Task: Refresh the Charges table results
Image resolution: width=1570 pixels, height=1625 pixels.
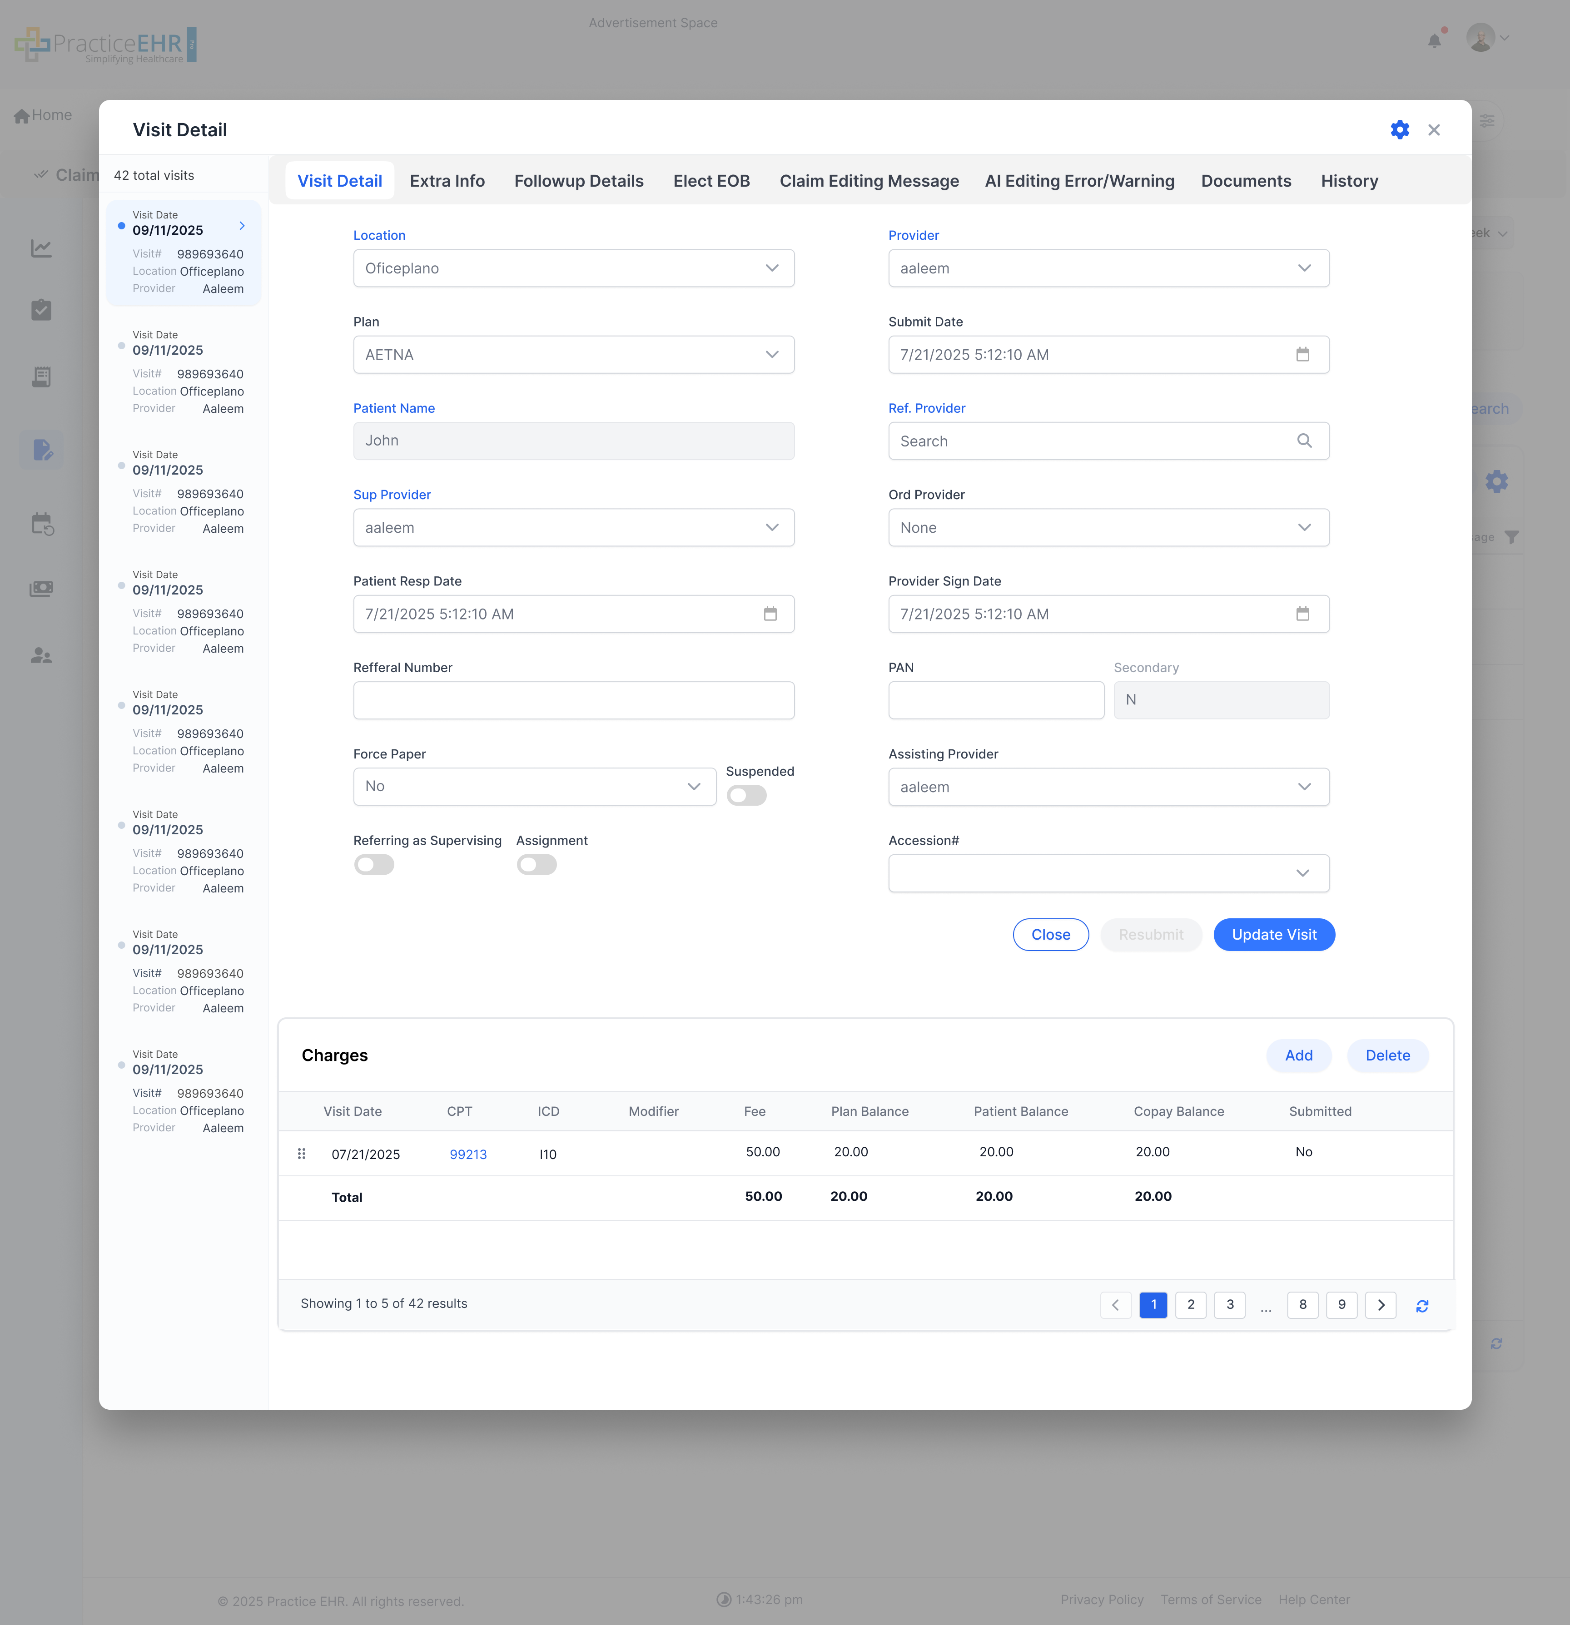Action: [1421, 1306]
